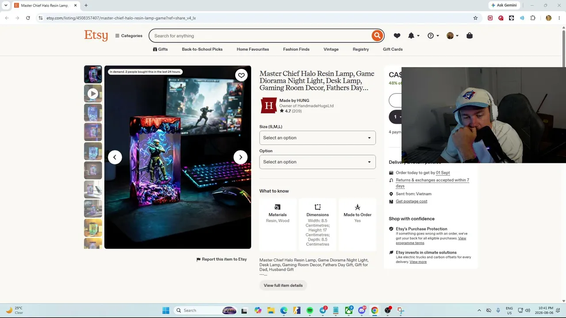Viewport: 566px width, 318px height.
Task: Click View full item details
Action: point(283,285)
